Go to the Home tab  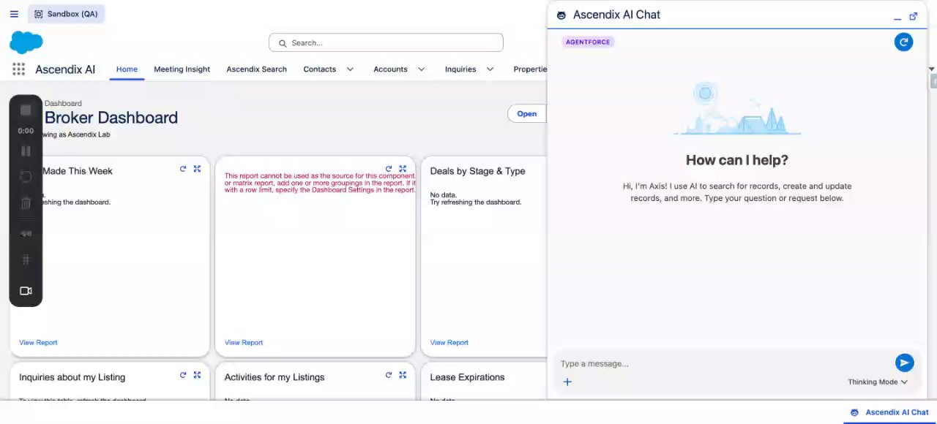click(127, 69)
